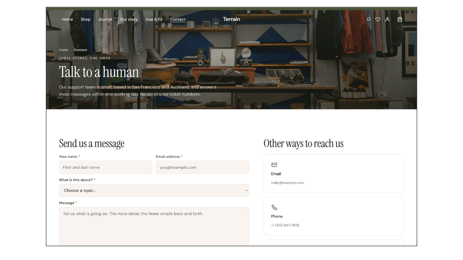Select the Contact navigation item
463x260 pixels.
(x=178, y=19)
